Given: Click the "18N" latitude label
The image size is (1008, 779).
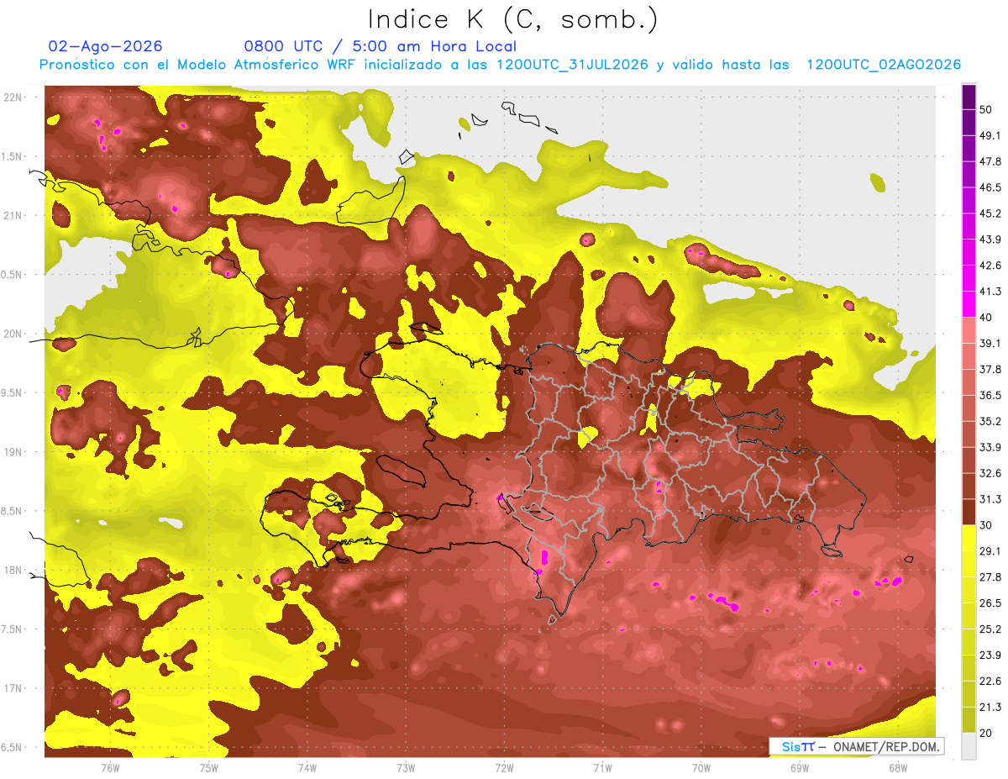Looking at the screenshot, I should pos(13,571).
